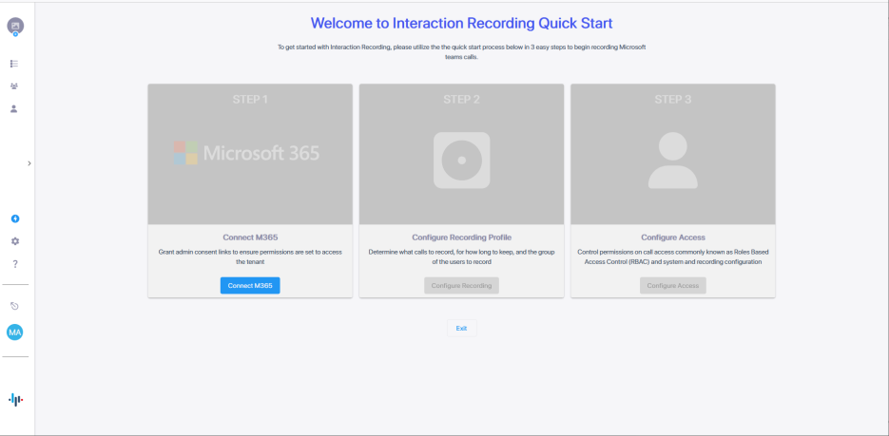Open the single user icon in sidebar

pos(14,109)
